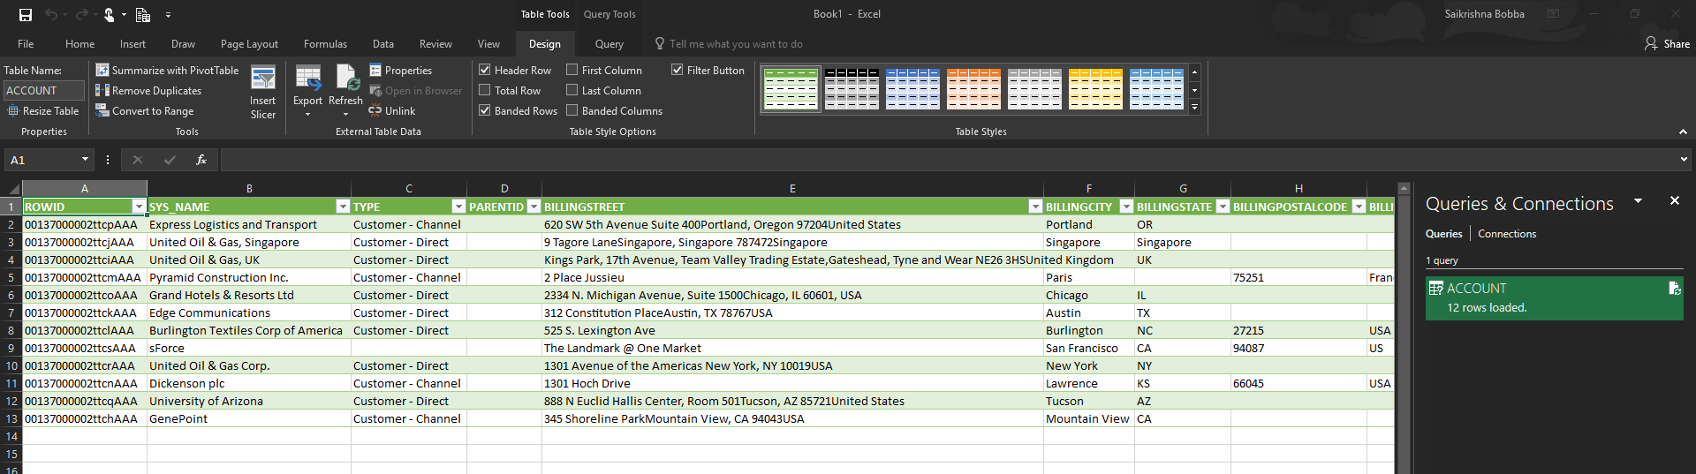Open SYS_NAME column filter dropdown
Viewport: 1696px width, 474px height.
[343, 207]
